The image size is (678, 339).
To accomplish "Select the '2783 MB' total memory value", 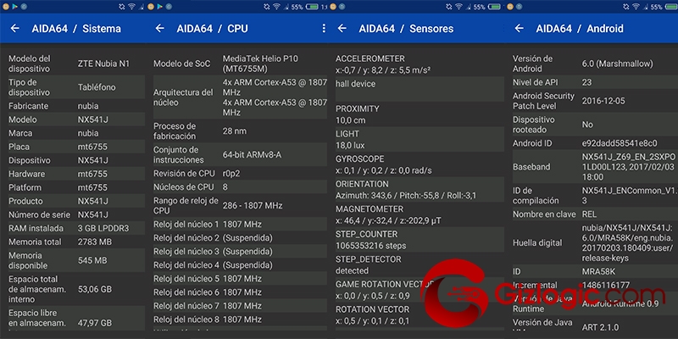I will click(x=96, y=242).
